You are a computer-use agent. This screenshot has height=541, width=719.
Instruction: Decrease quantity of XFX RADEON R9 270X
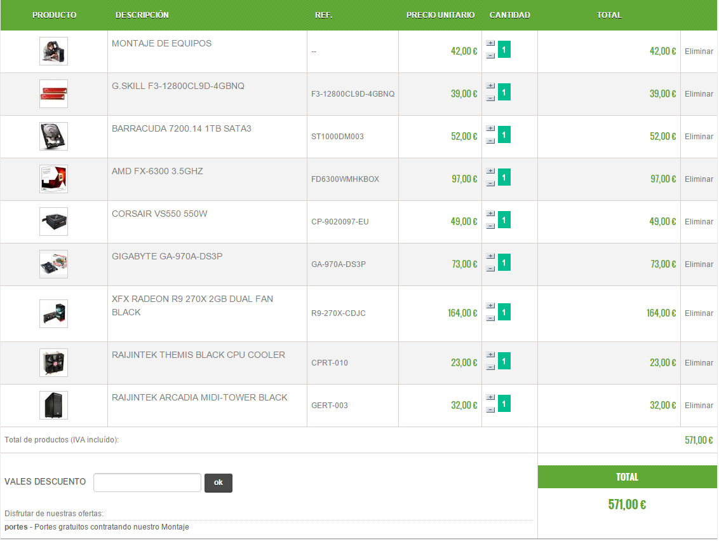[490, 318]
